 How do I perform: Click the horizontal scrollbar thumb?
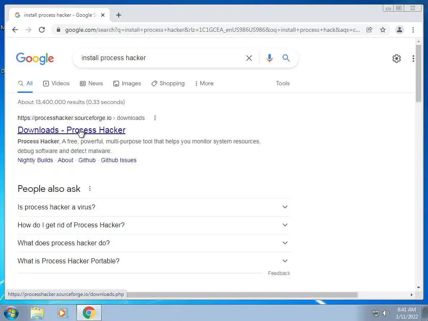(x=242, y=295)
